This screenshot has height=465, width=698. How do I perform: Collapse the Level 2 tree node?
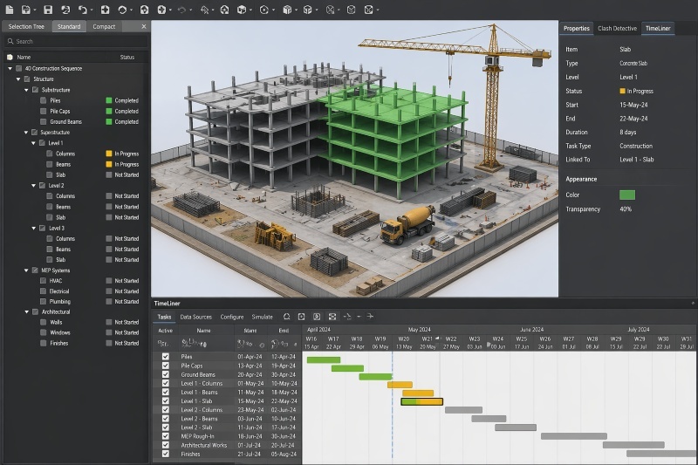[34, 186]
